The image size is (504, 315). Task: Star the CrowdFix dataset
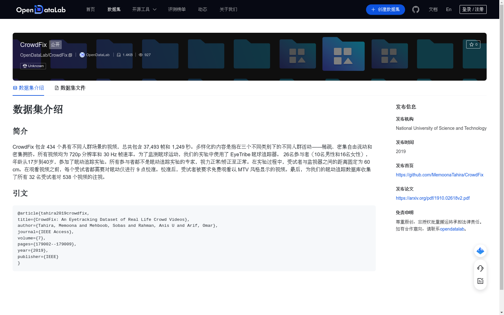pos(473,44)
